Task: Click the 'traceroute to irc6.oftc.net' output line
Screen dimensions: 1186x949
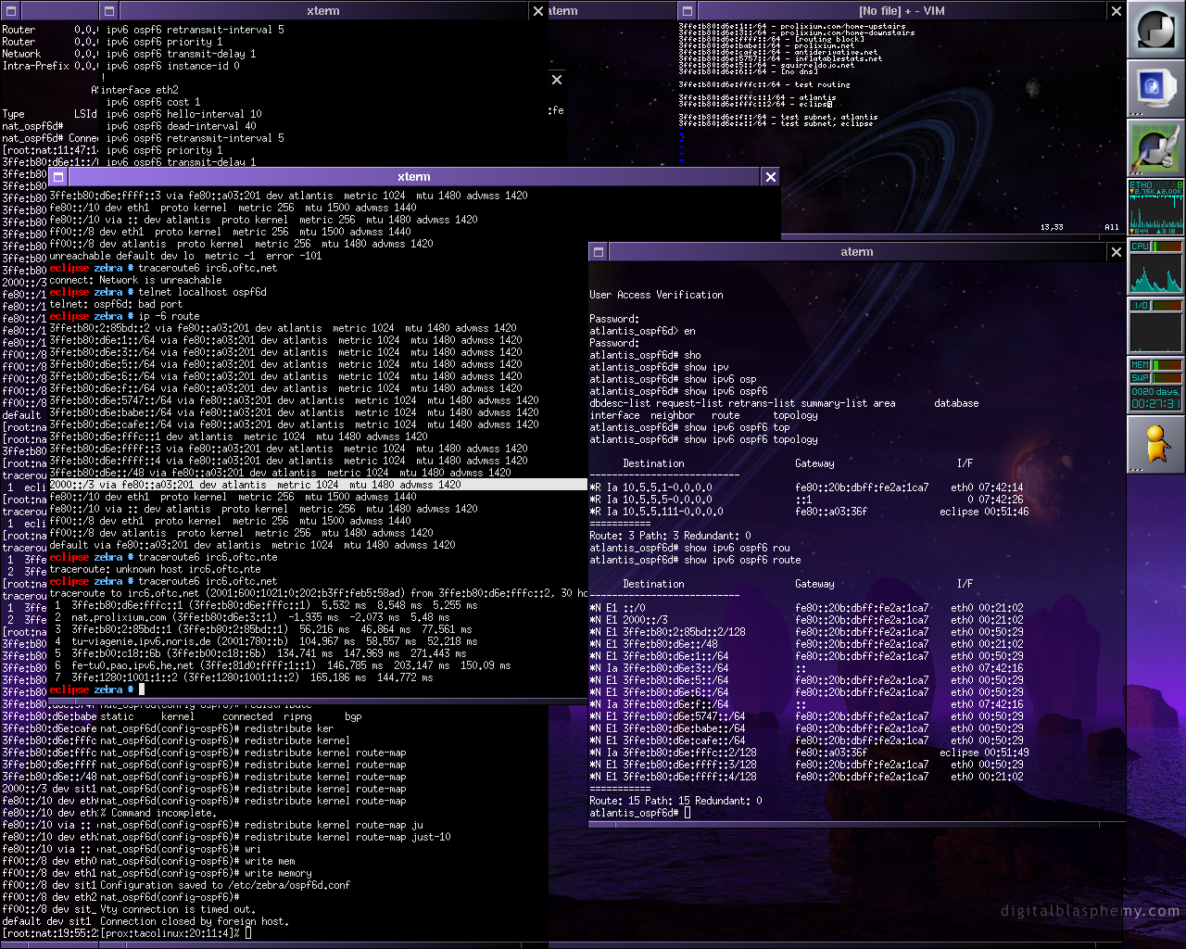Action: click(x=318, y=593)
